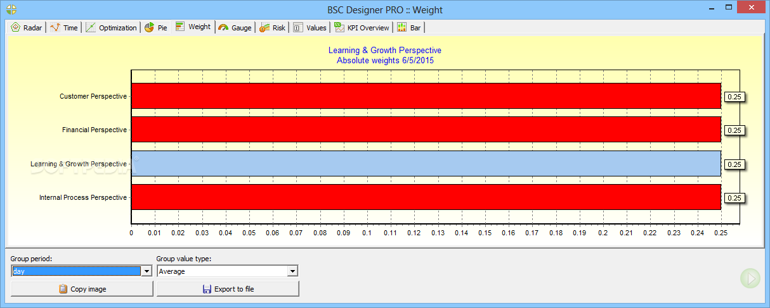Click the Values tab icon
The width and height of the screenshot is (770, 308).
(298, 27)
